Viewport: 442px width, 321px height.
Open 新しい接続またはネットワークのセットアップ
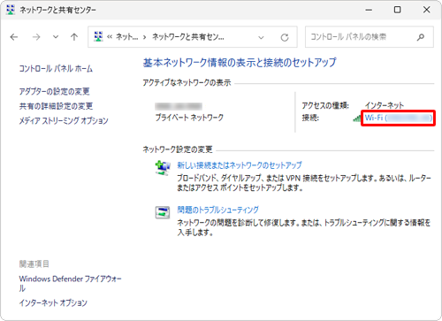point(240,165)
